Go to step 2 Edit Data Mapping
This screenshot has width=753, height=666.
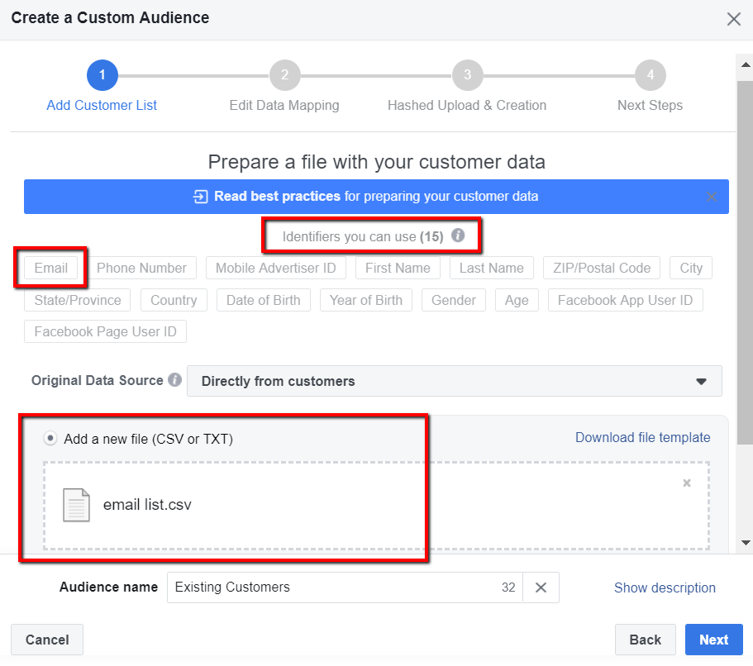284,76
